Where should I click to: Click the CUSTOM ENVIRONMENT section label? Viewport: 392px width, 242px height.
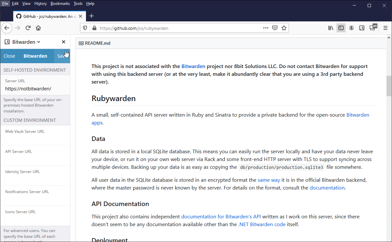(x=30, y=120)
